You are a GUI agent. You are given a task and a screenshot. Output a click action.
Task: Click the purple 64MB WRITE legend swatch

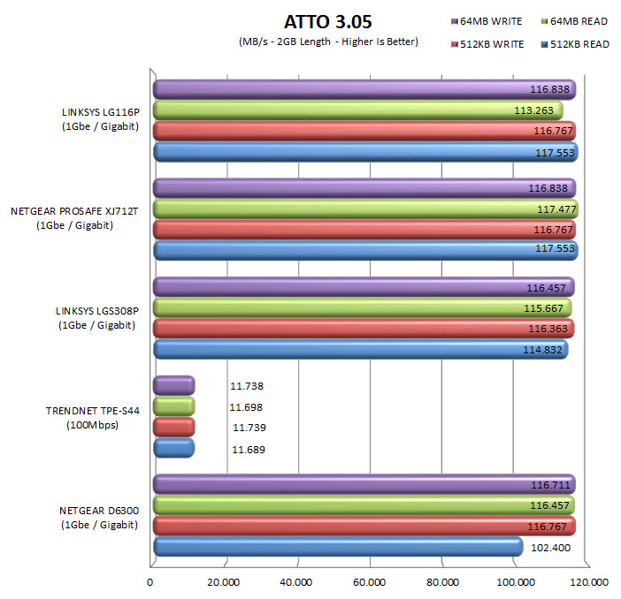point(455,21)
